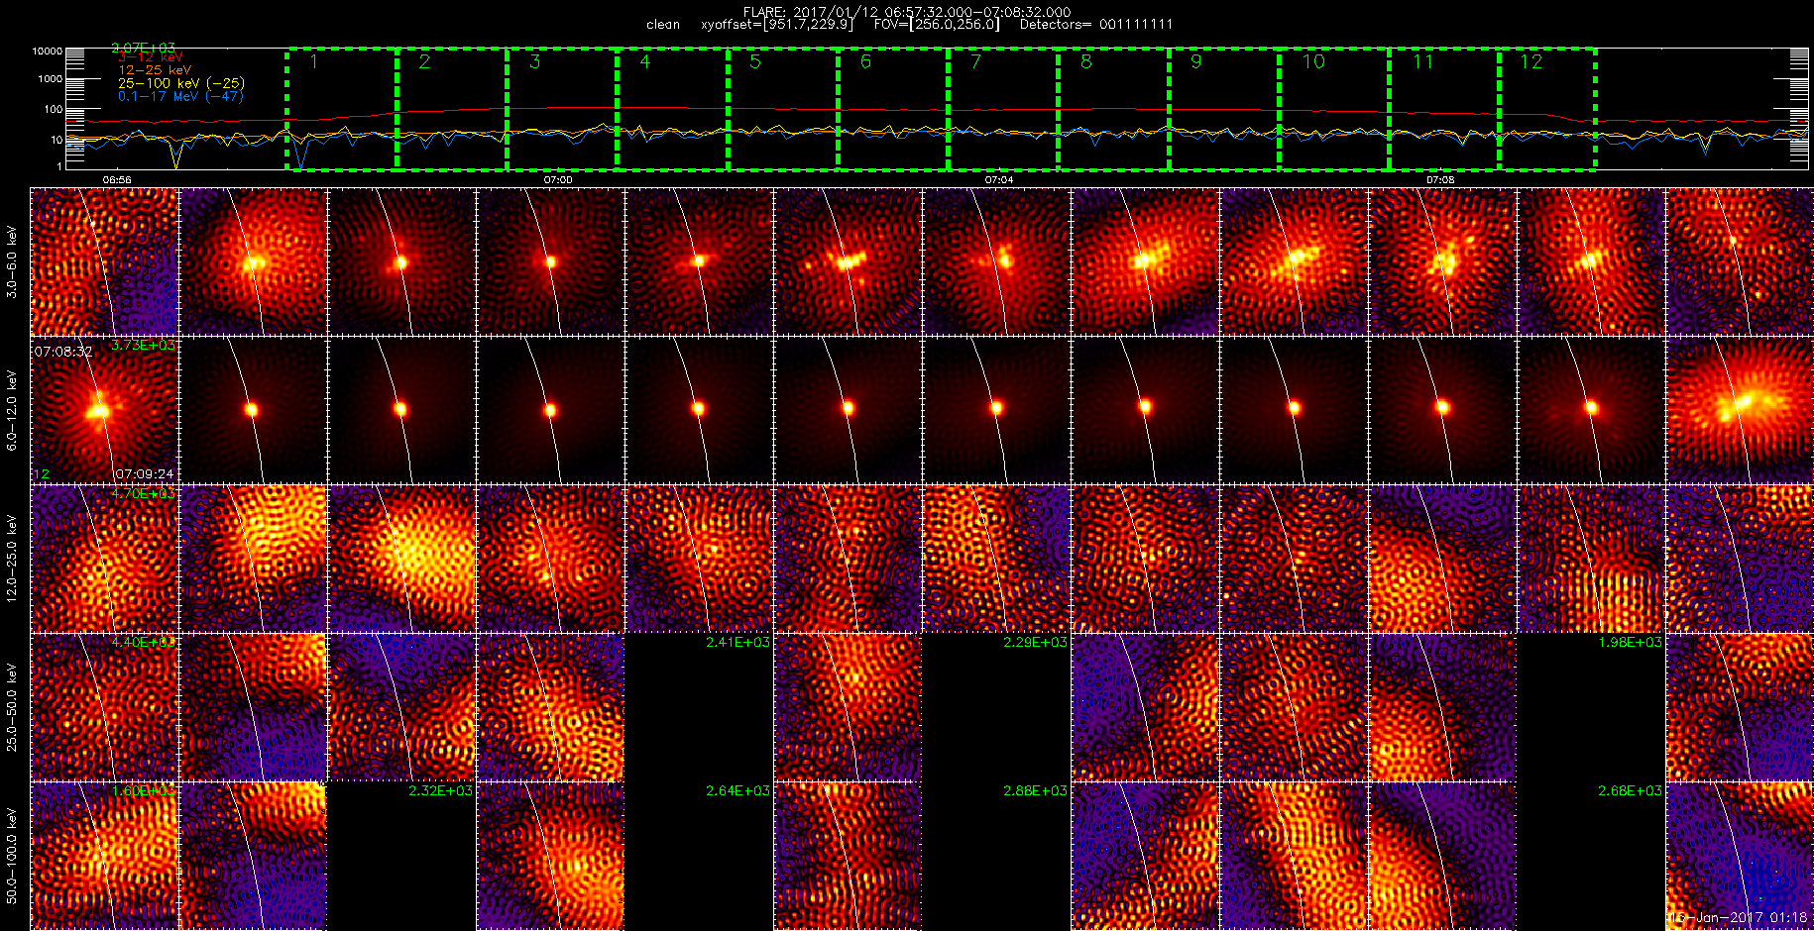Select time interval 12 marker in light curve

click(x=1531, y=61)
